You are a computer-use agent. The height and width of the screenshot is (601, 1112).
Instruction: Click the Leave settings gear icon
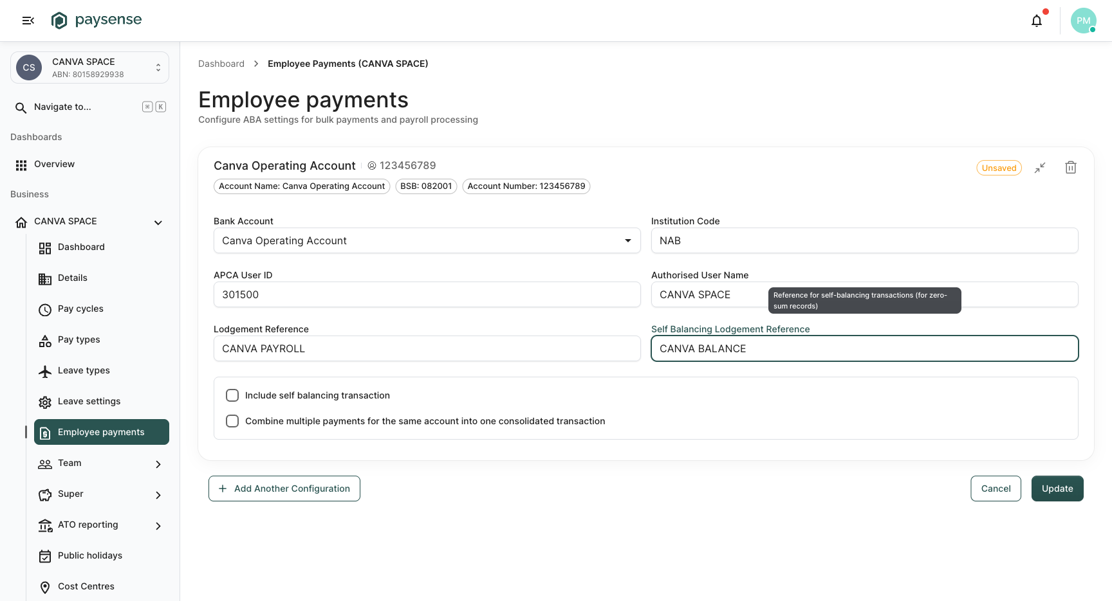click(45, 402)
